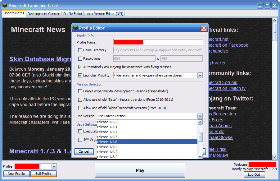This screenshot has width=280, height=181.
Task: Click the Edit Profile button
Action: tap(43, 174)
